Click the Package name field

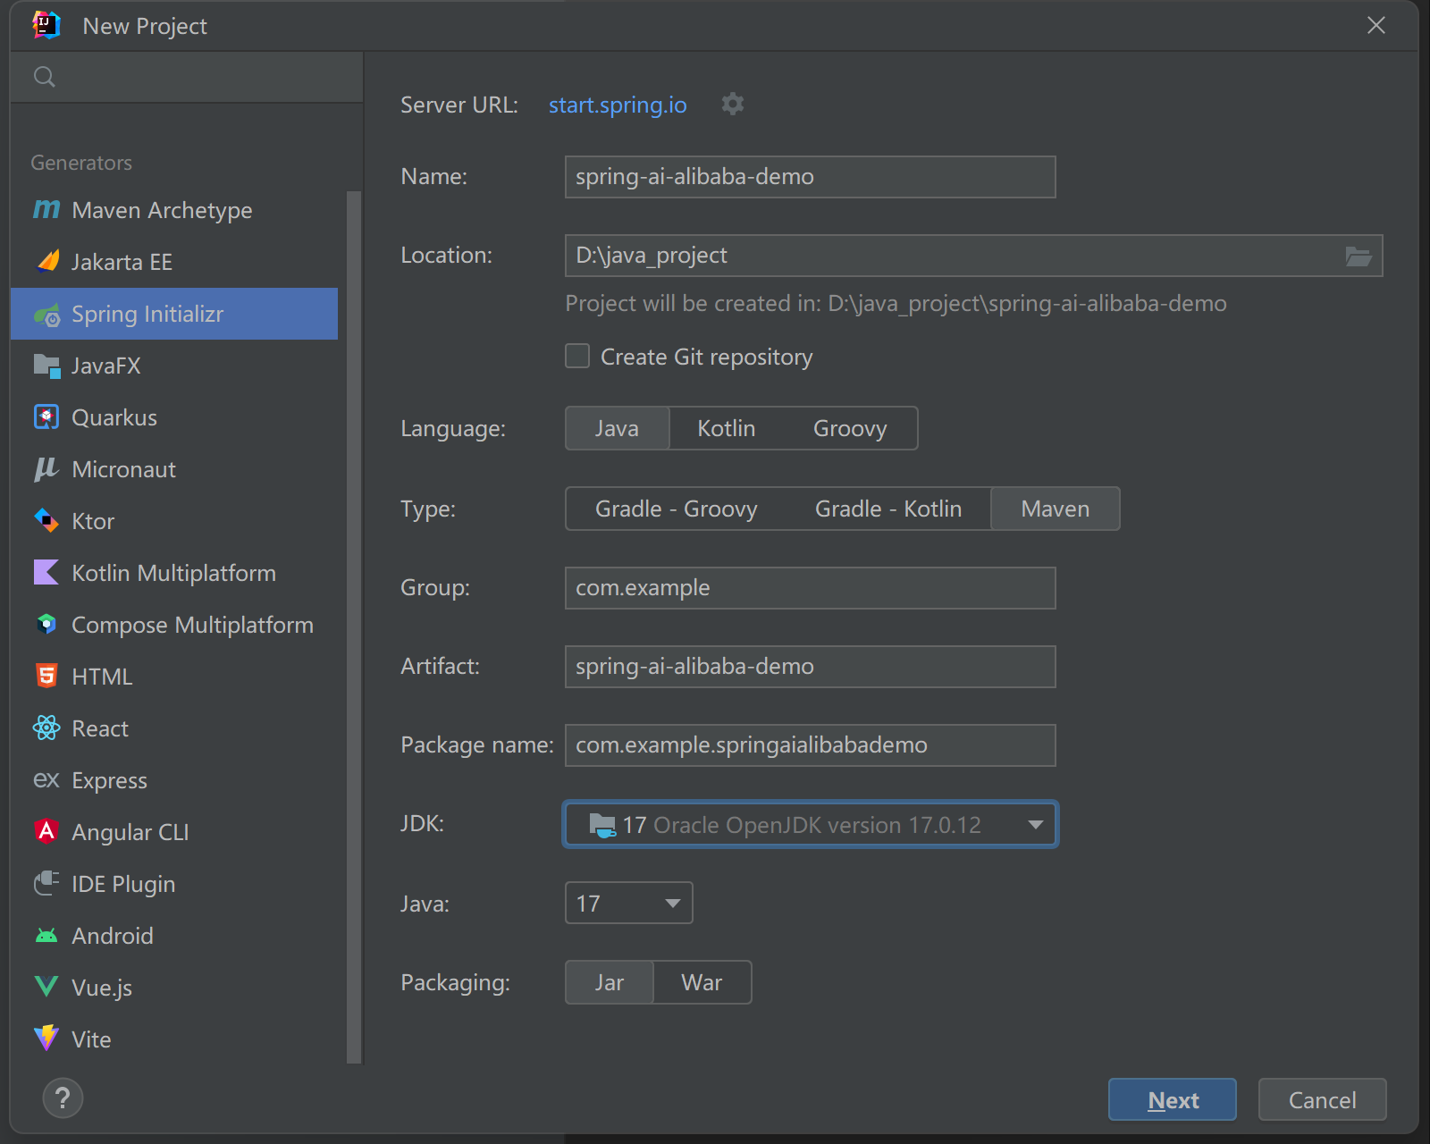[x=811, y=745]
